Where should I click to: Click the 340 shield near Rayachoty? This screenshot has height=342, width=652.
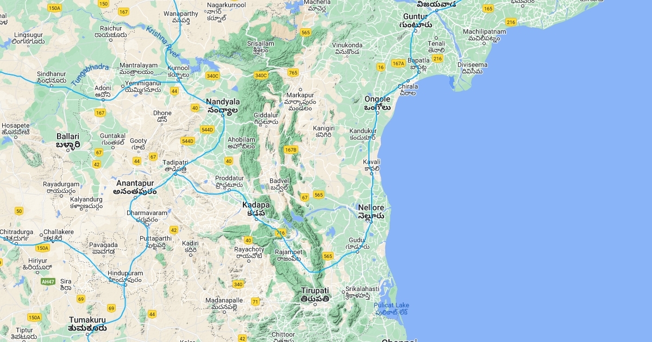coord(238,284)
